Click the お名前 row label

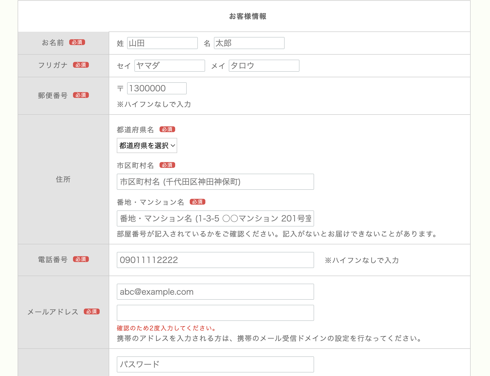53,43
